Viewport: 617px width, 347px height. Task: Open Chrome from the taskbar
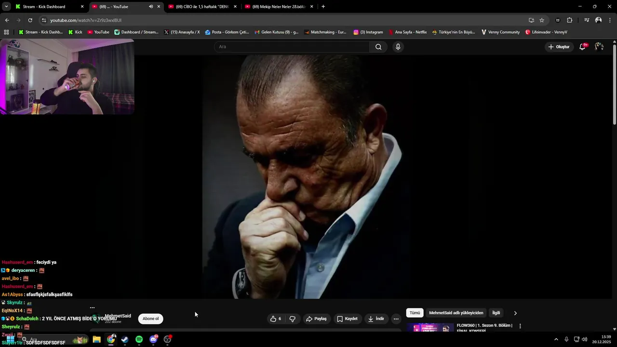coord(111,339)
